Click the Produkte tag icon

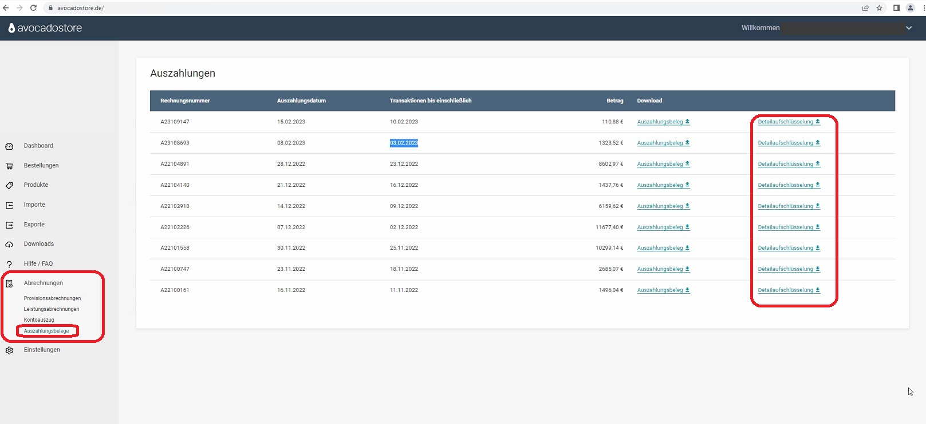[9, 185]
